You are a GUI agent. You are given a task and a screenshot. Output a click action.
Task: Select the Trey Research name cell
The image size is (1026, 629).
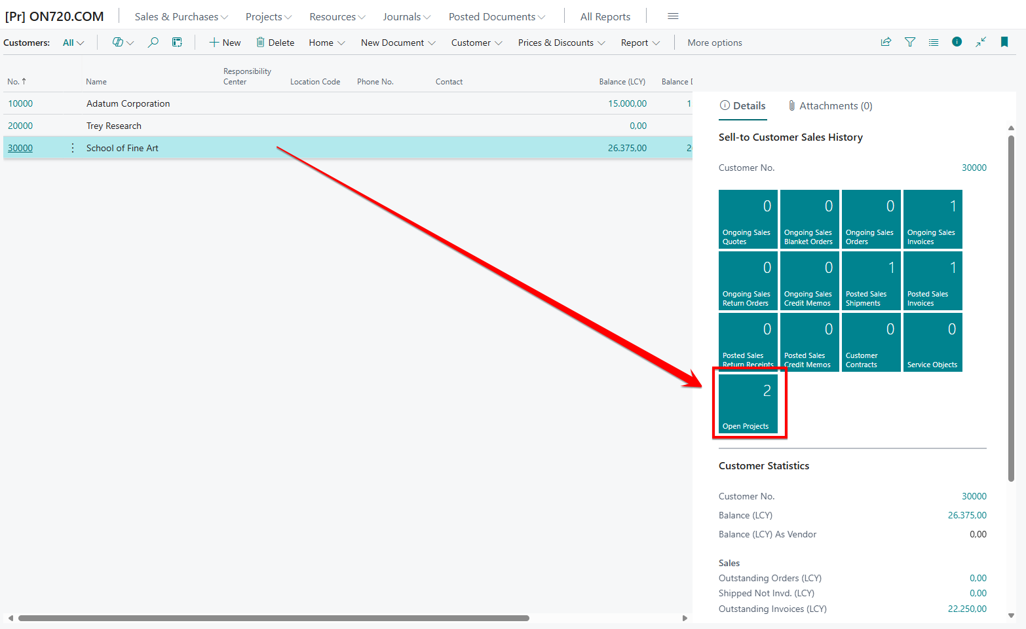pos(114,126)
